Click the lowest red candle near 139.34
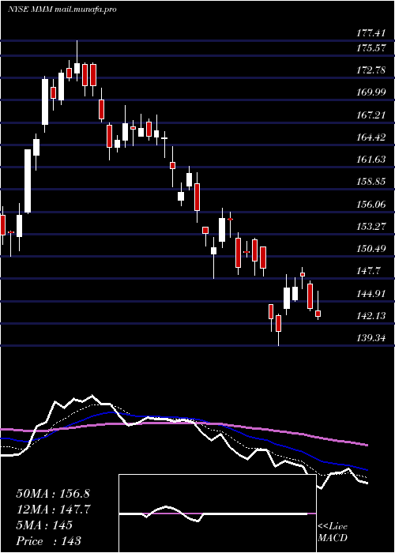 point(278,329)
